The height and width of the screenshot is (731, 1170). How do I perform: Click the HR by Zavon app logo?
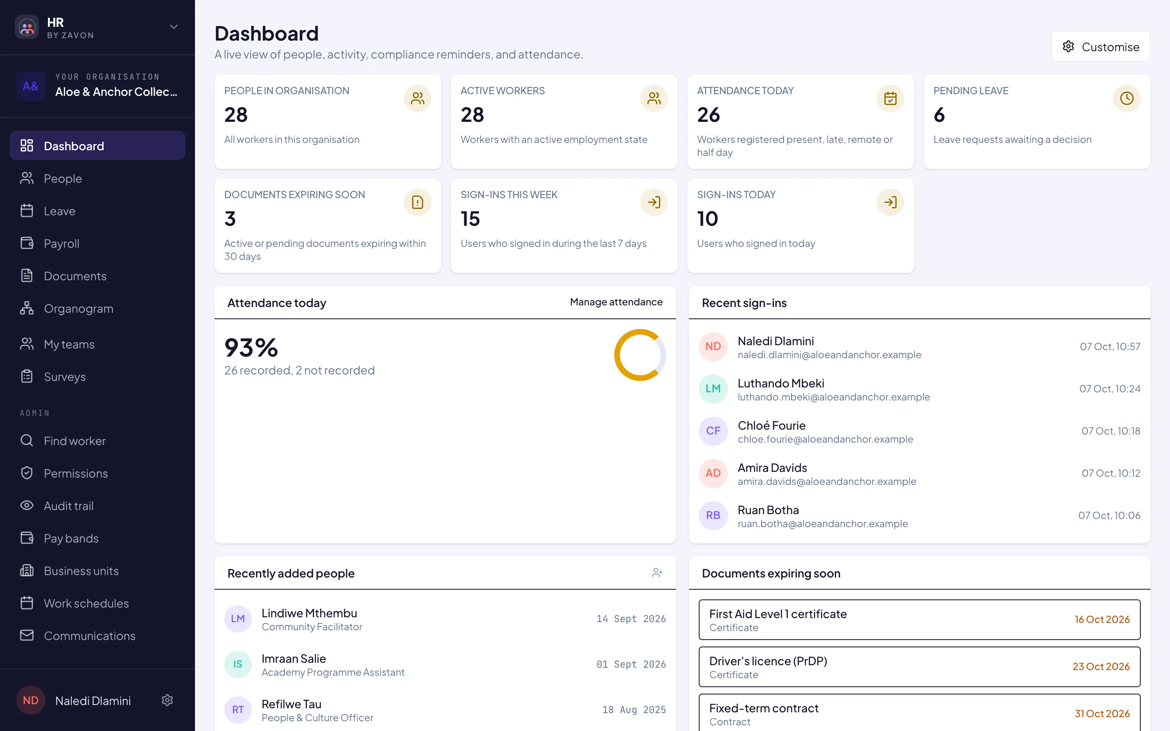27,28
